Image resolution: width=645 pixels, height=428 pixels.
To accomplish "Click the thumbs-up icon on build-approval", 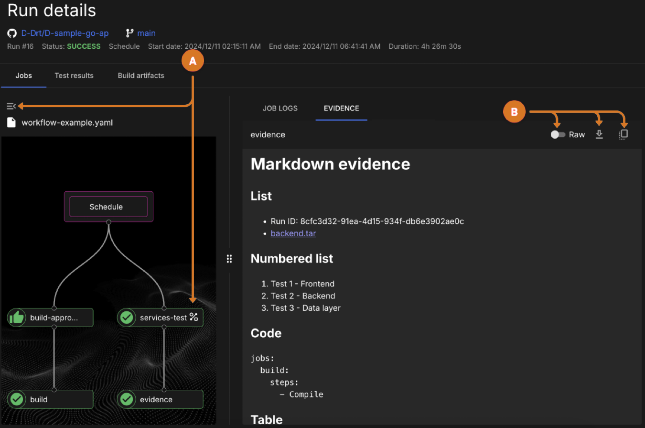I will click(x=17, y=318).
